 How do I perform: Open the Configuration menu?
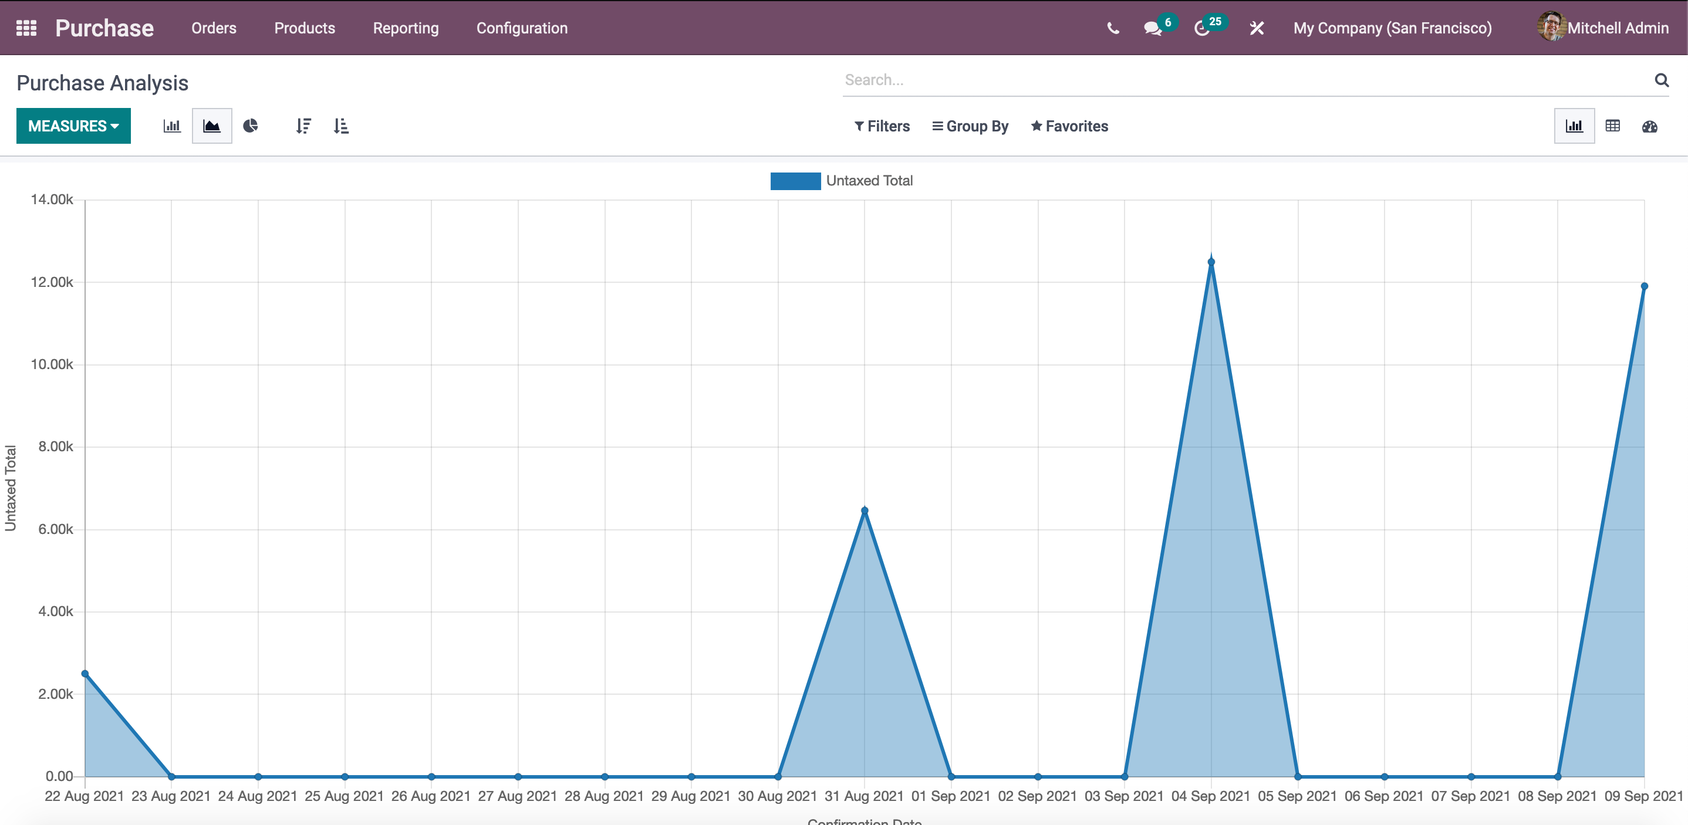coord(522,28)
